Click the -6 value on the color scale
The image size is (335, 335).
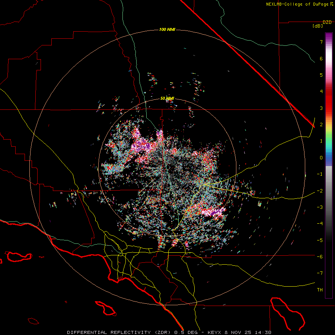(320, 257)
